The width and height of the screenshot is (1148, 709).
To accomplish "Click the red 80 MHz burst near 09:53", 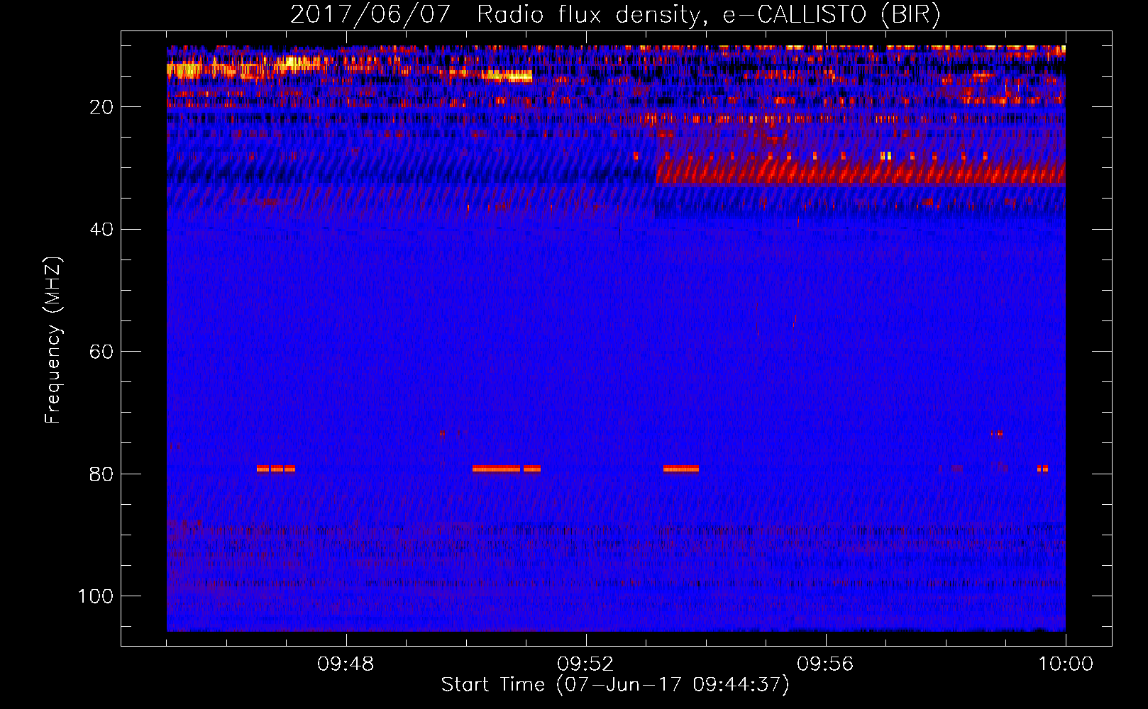I will [681, 469].
